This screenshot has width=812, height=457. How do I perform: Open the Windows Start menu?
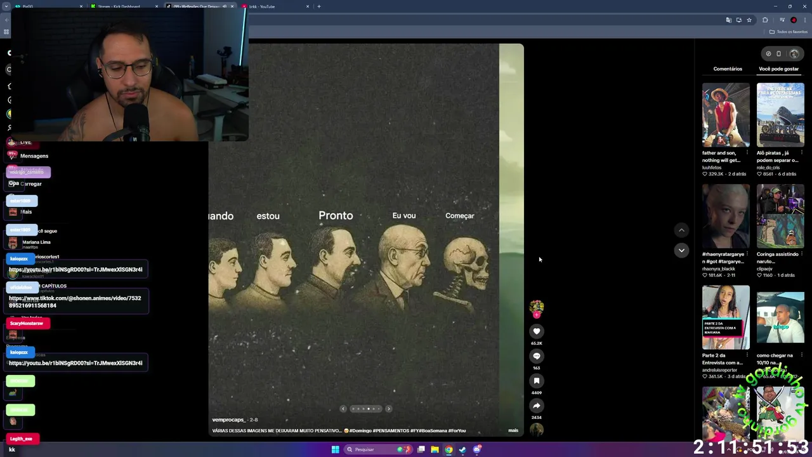[335, 449]
